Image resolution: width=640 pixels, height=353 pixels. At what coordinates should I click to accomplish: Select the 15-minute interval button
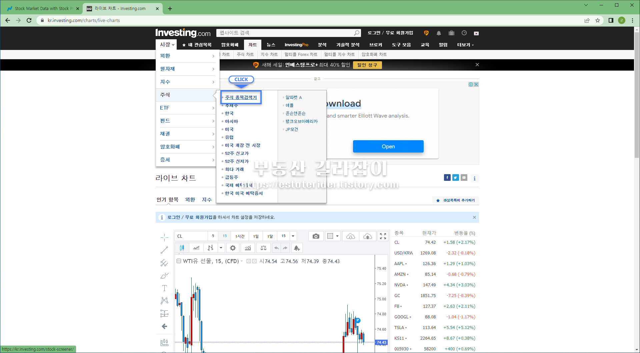pos(225,236)
